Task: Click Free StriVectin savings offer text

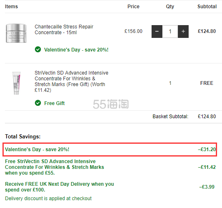Action: [54, 167]
